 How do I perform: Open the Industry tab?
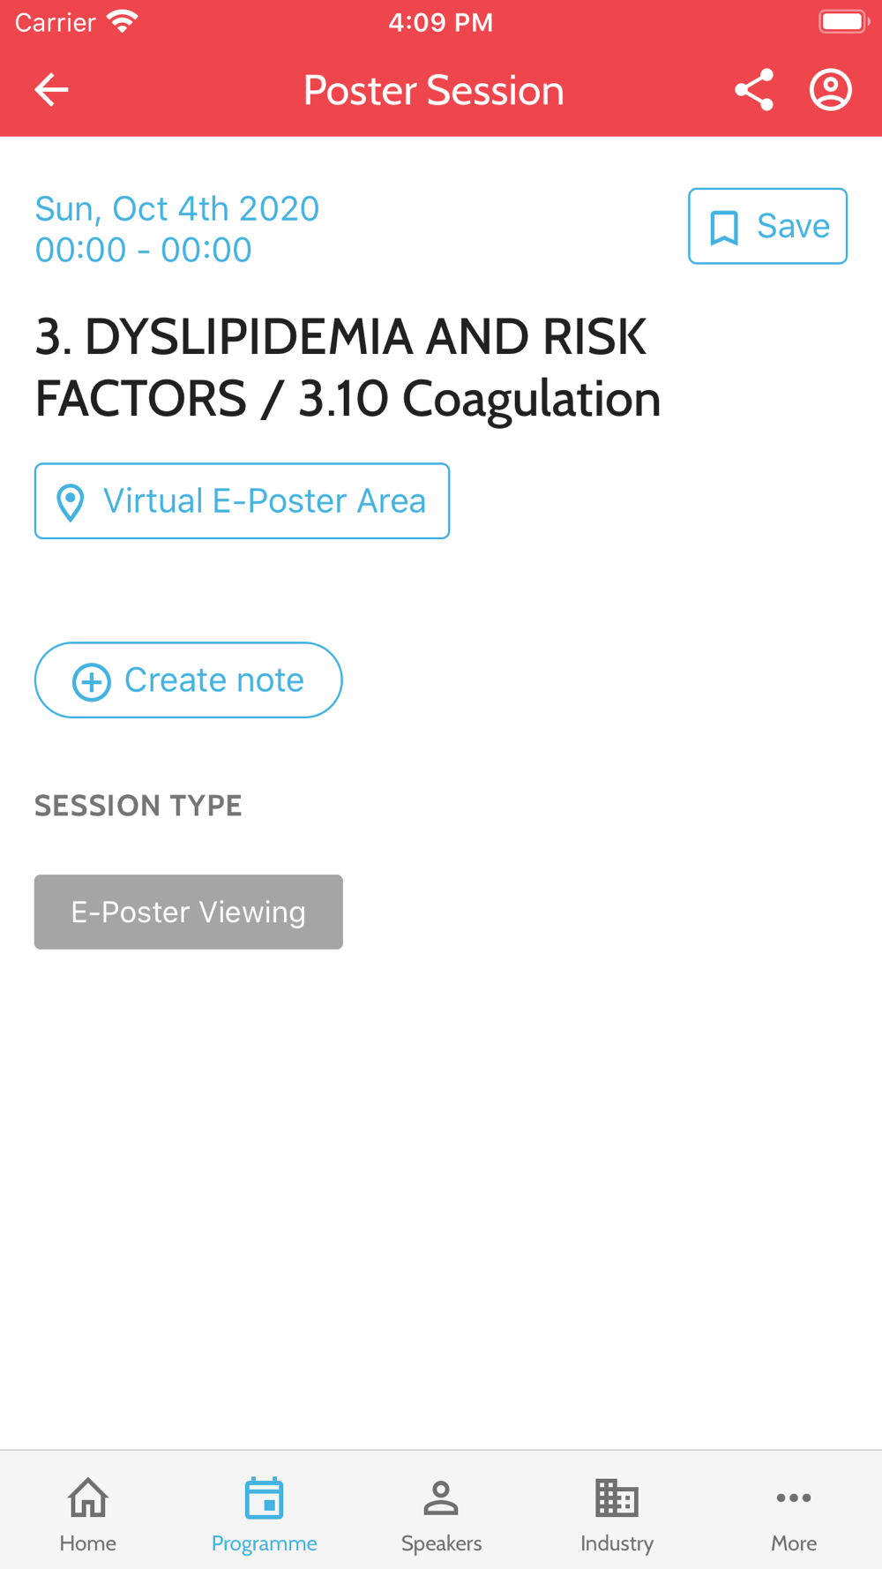(x=617, y=1514)
